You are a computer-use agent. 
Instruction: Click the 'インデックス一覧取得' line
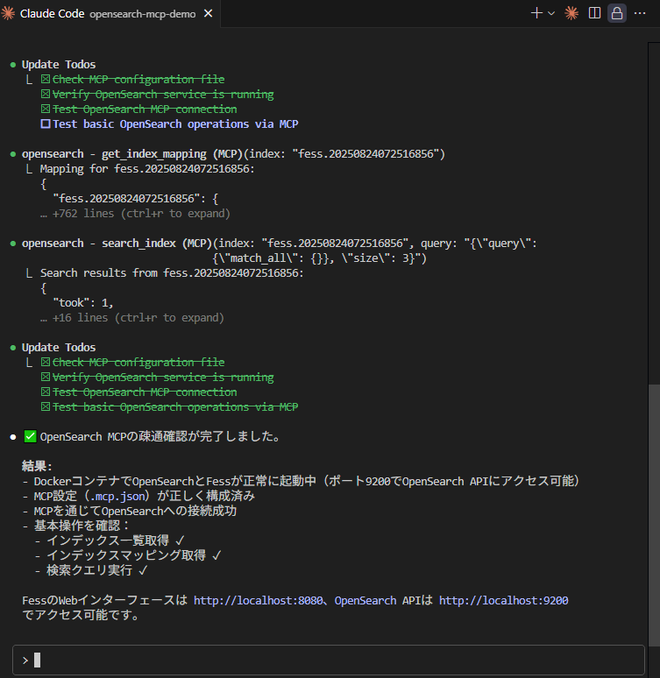tap(110, 540)
